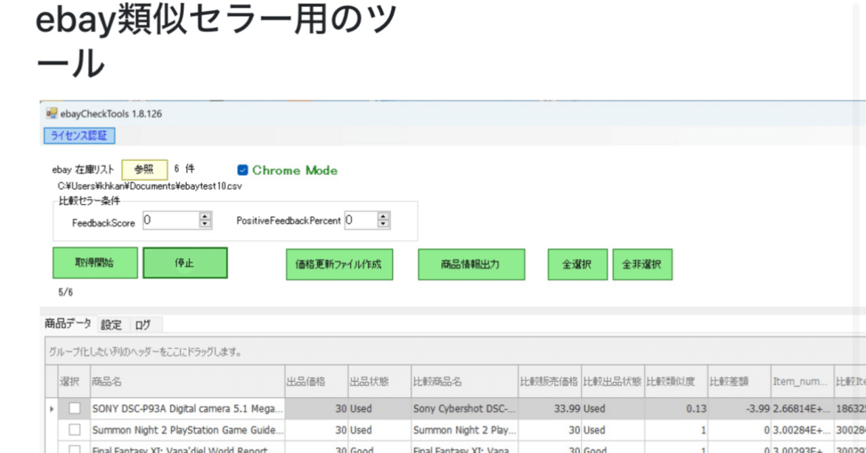Click the 33.99 comparison price cell

tap(549, 408)
